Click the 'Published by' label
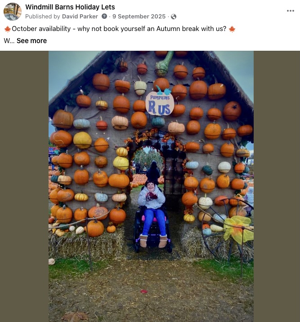300x322 pixels. tap(43, 17)
